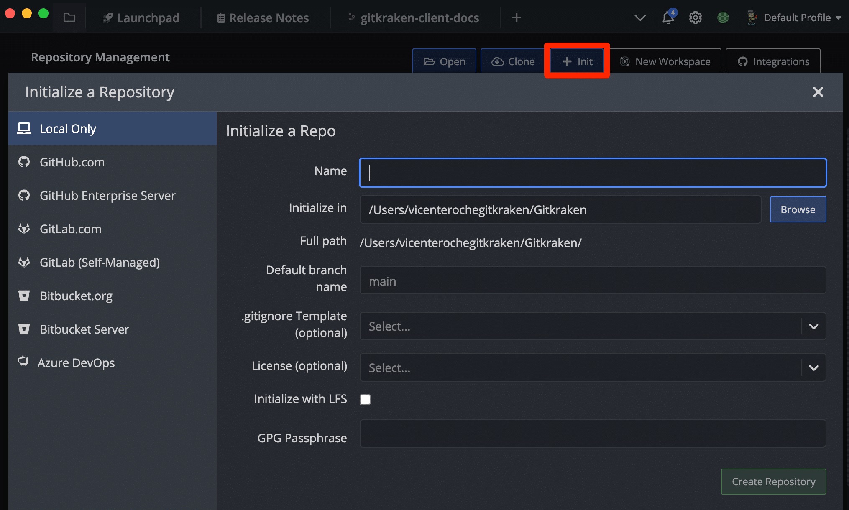Screen dimensions: 849x510
Task: Click the Clone button
Action: pos(513,61)
